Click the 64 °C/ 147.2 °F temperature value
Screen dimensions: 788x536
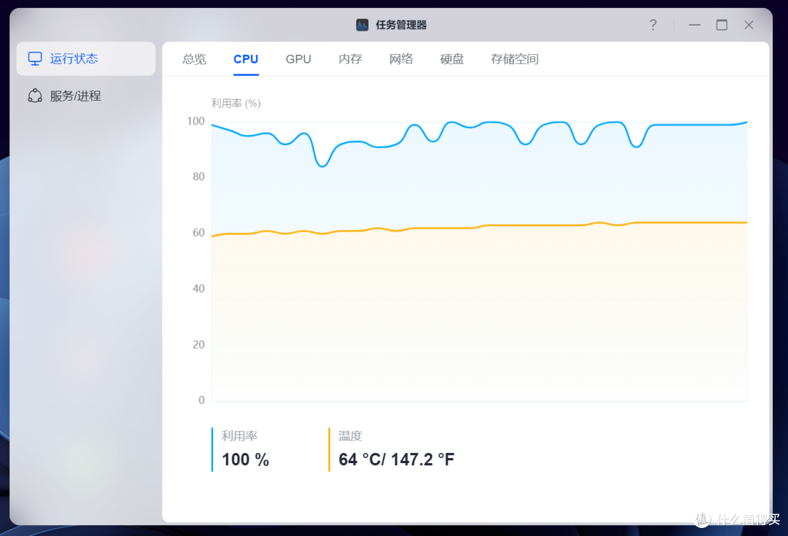click(396, 459)
